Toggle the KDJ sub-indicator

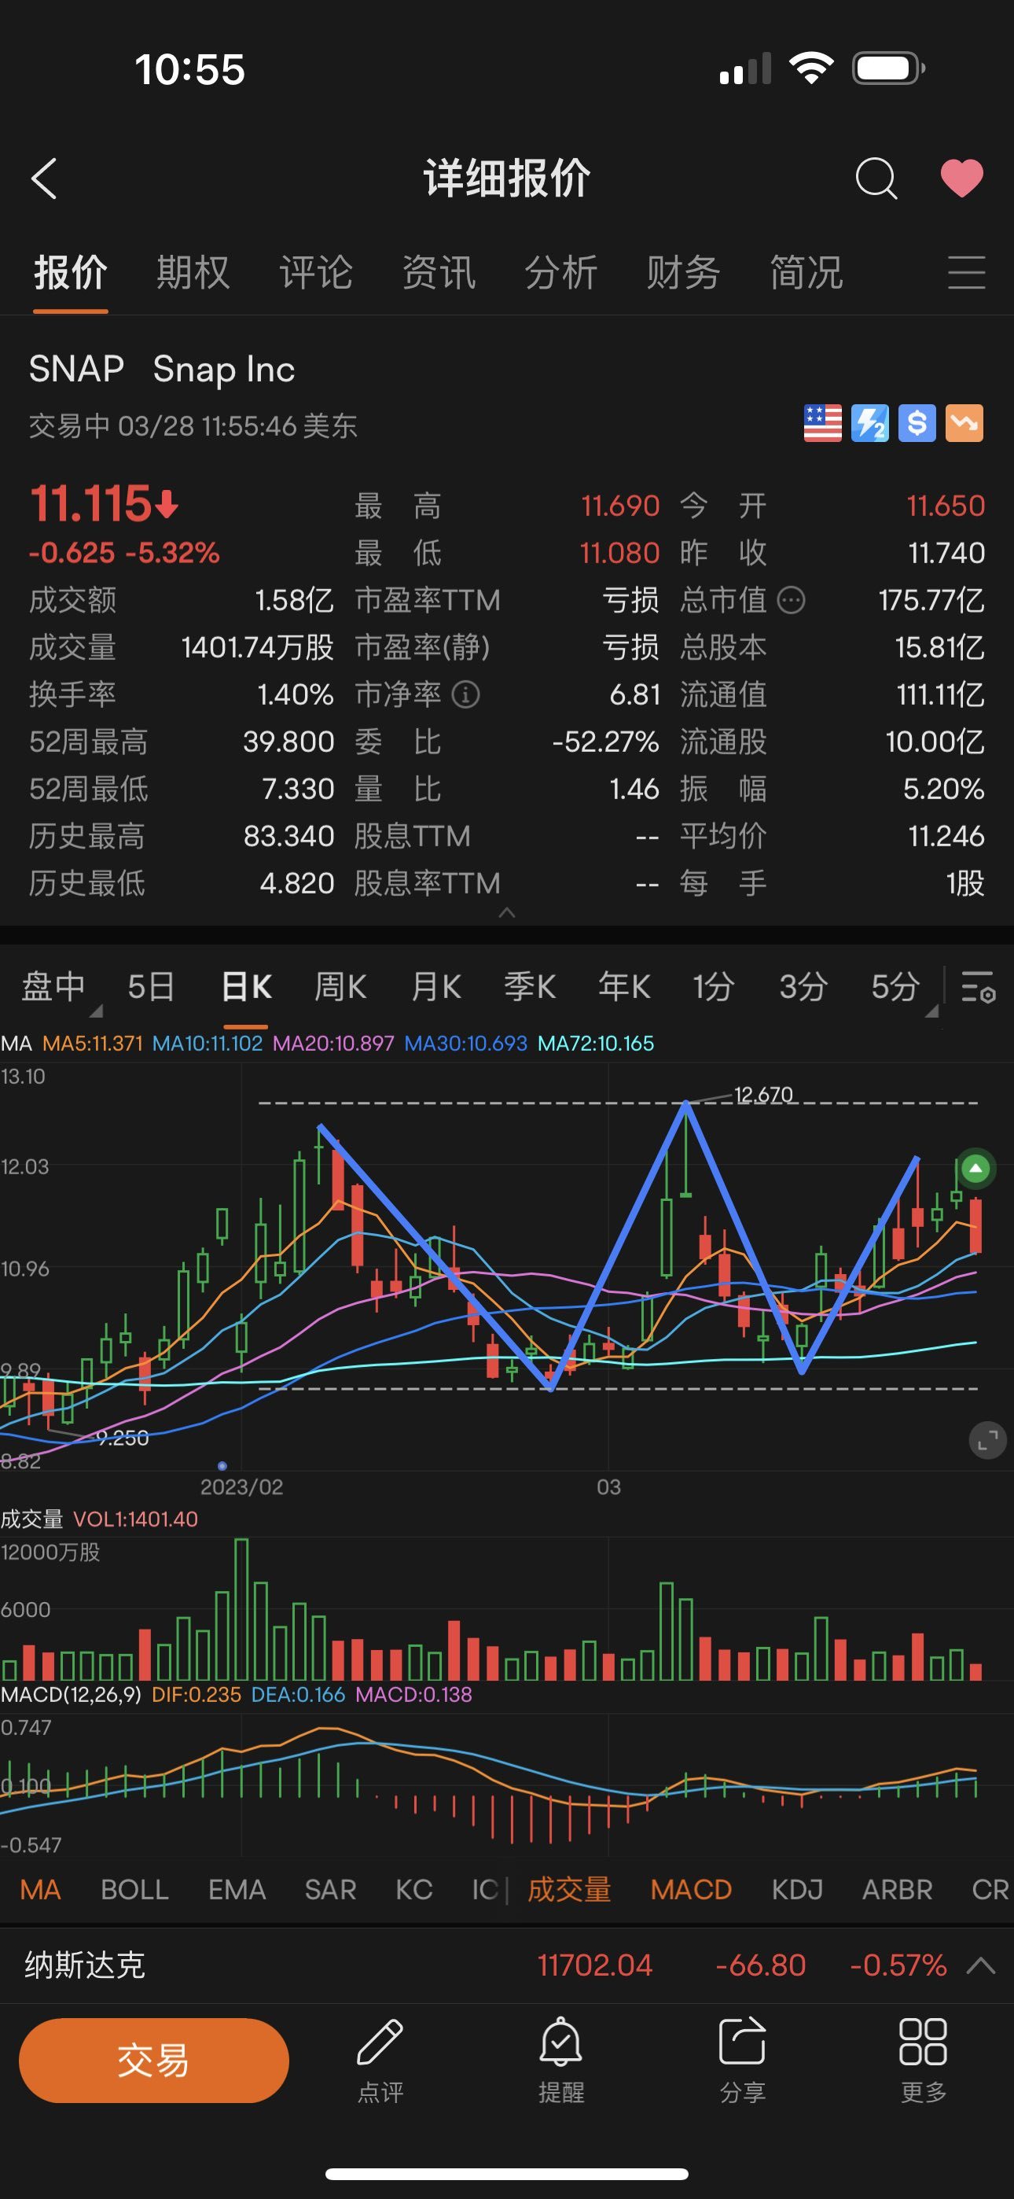pos(797,1890)
